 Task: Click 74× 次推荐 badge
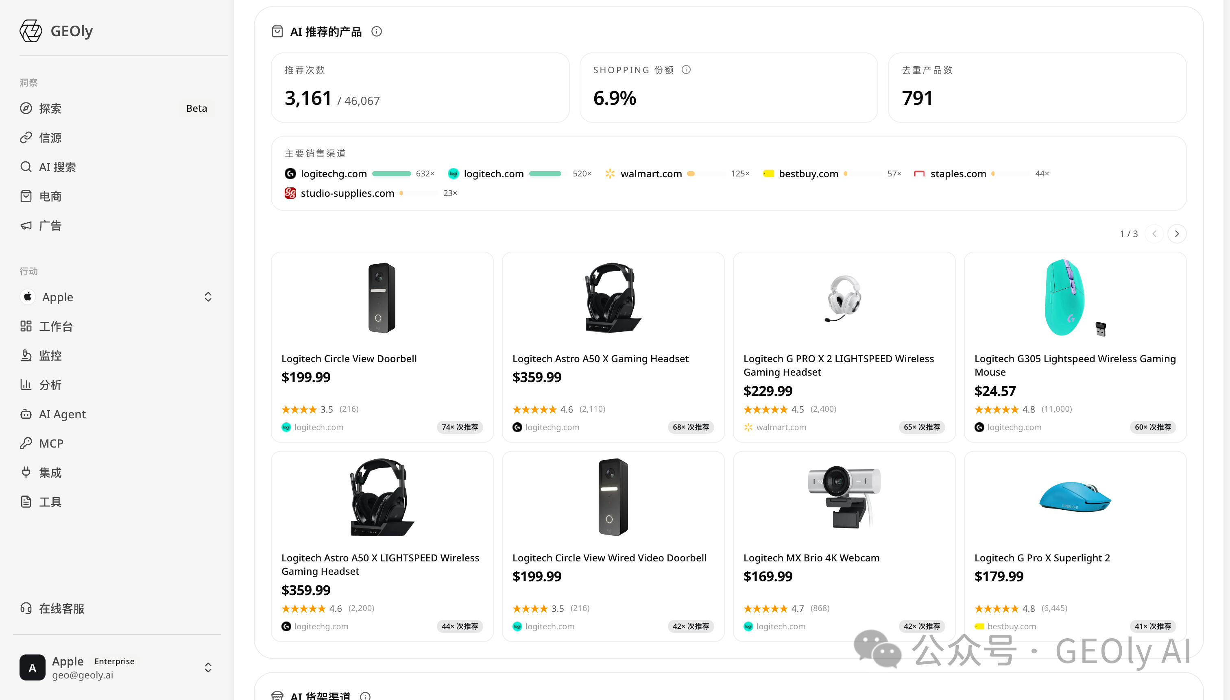459,427
